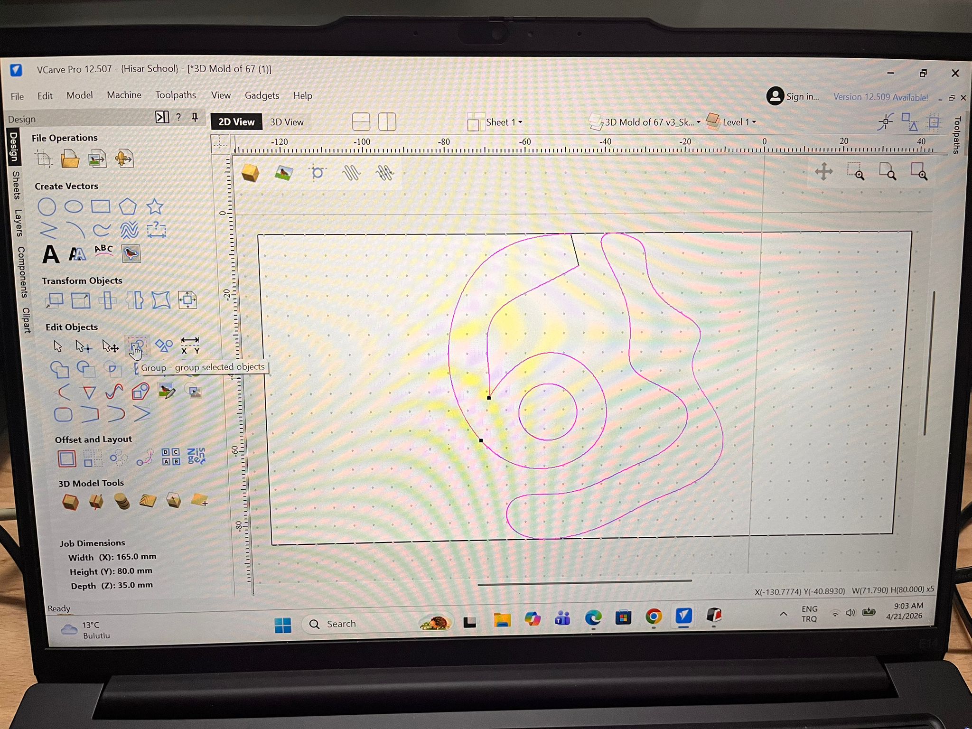Viewport: 972px width, 729px height.
Task: Click Version 12.509 Available! link
Action: click(881, 97)
